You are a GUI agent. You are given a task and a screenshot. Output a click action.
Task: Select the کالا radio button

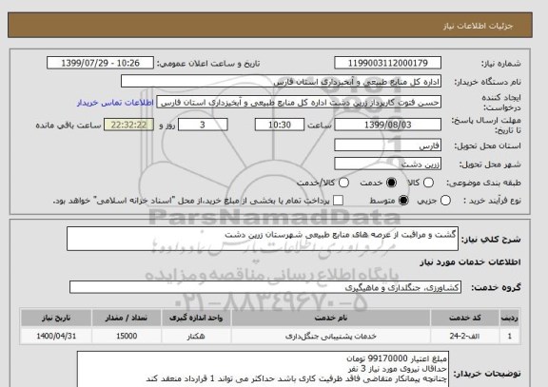tap(428, 183)
